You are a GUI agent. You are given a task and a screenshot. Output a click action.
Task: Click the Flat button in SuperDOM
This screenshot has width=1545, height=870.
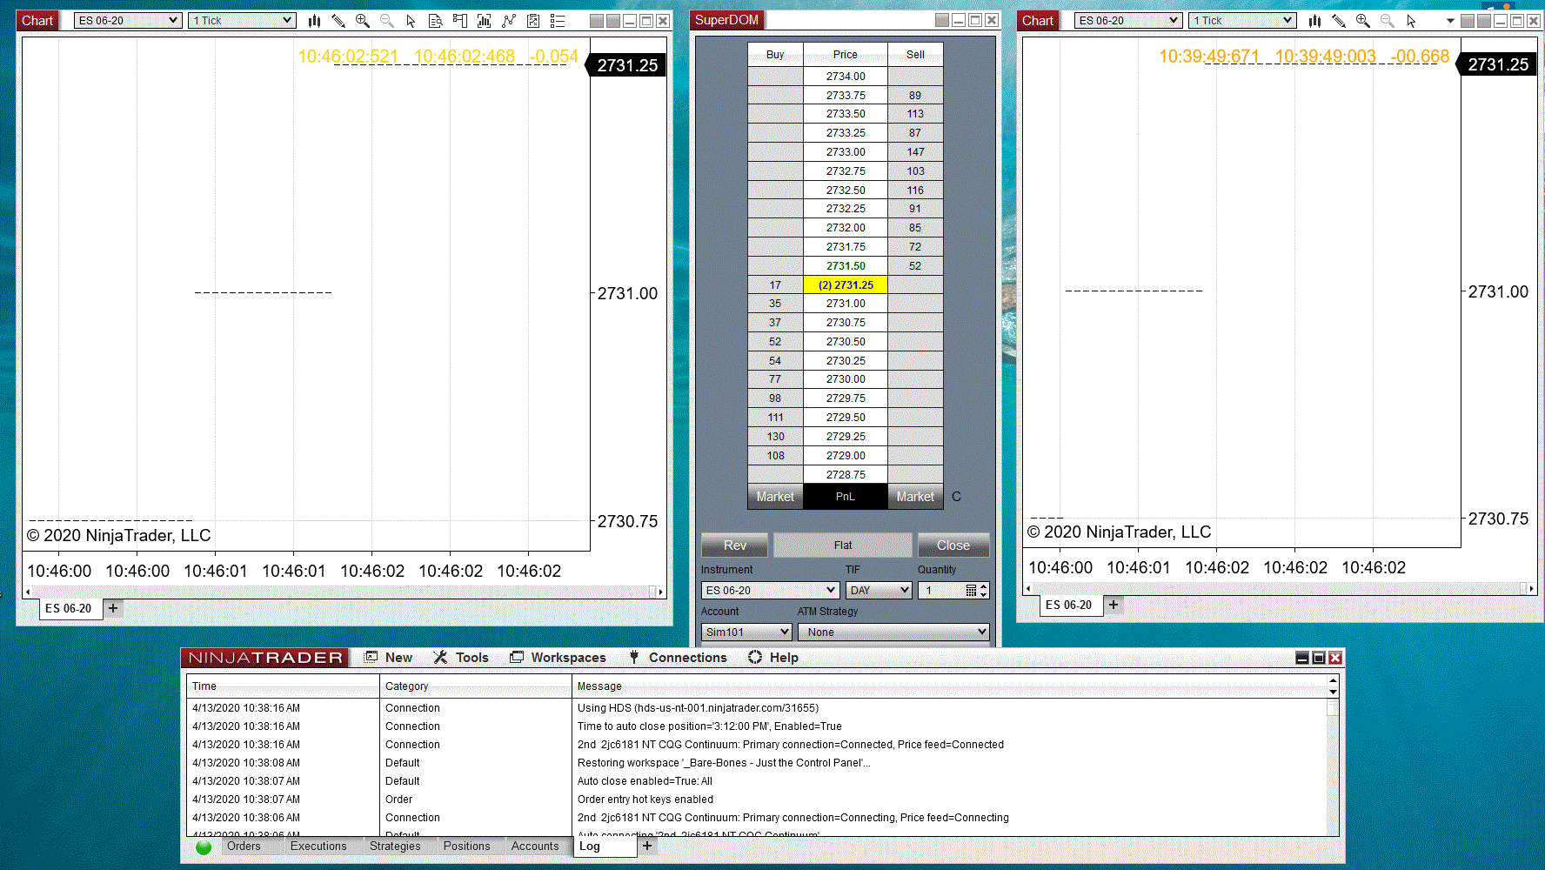843,545
